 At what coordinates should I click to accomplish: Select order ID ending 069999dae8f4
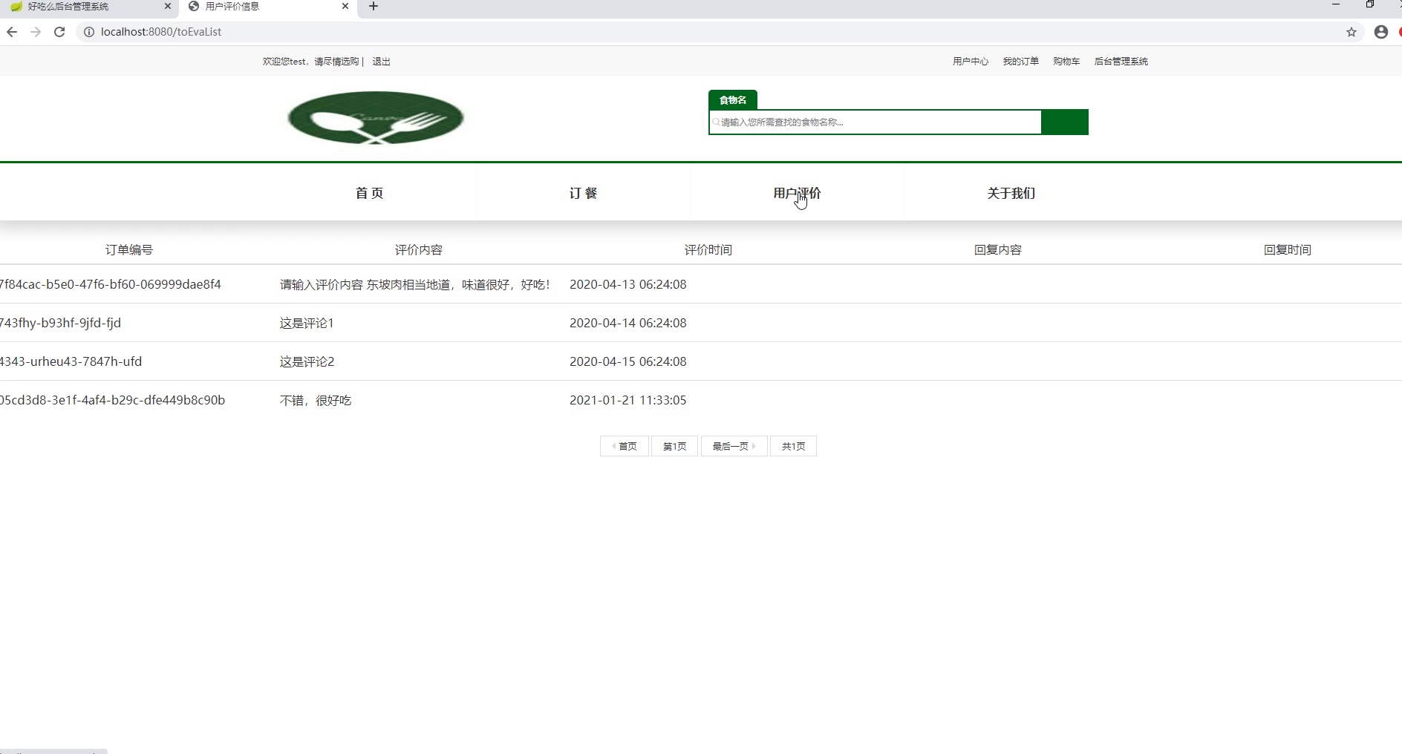pos(111,284)
